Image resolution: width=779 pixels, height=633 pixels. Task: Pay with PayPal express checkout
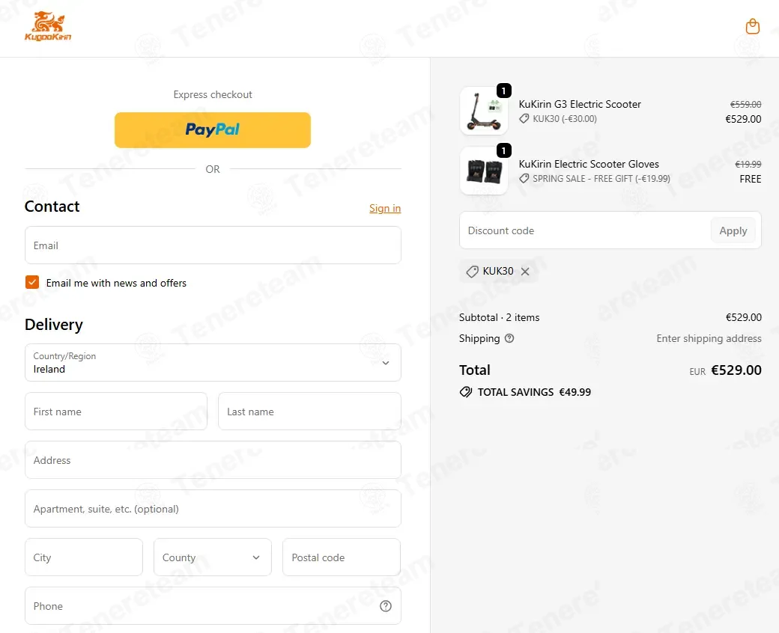213,130
